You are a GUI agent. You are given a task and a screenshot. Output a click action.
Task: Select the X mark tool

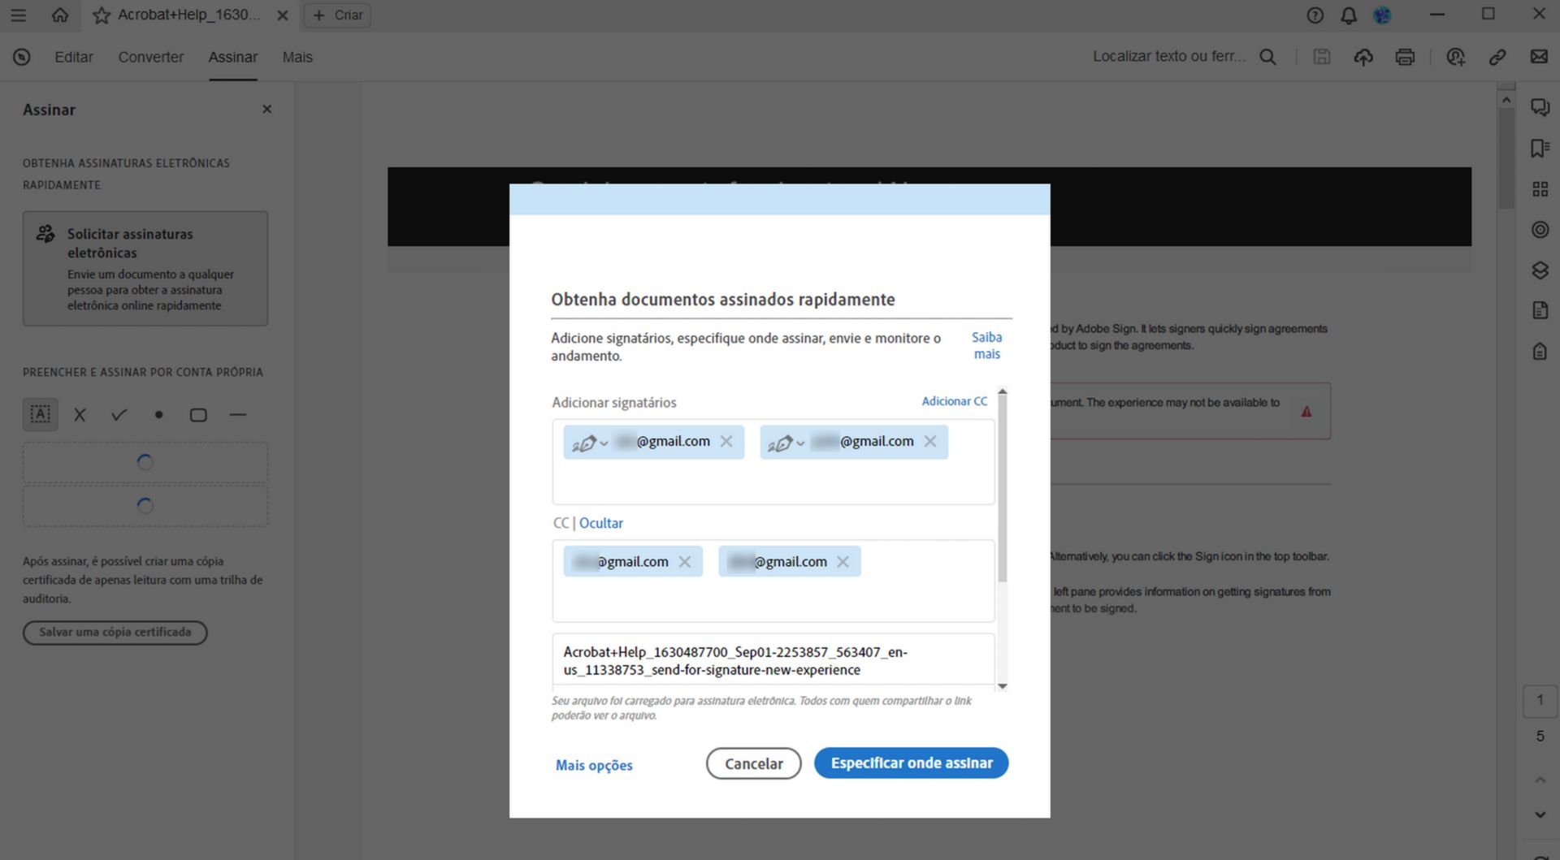coord(79,414)
